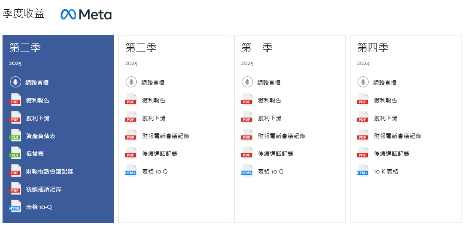Click the 第三季 card heading
The width and height of the screenshot is (464, 225).
pyautogui.click(x=25, y=47)
